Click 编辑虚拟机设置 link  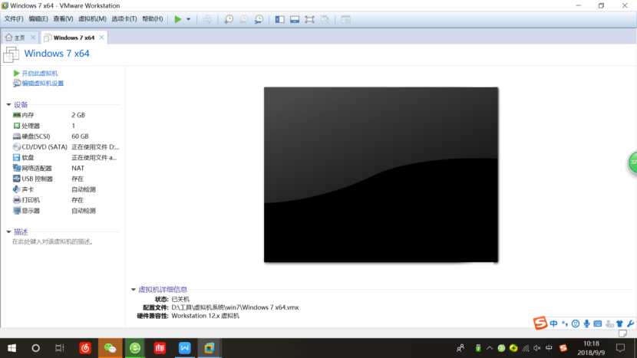[43, 84]
